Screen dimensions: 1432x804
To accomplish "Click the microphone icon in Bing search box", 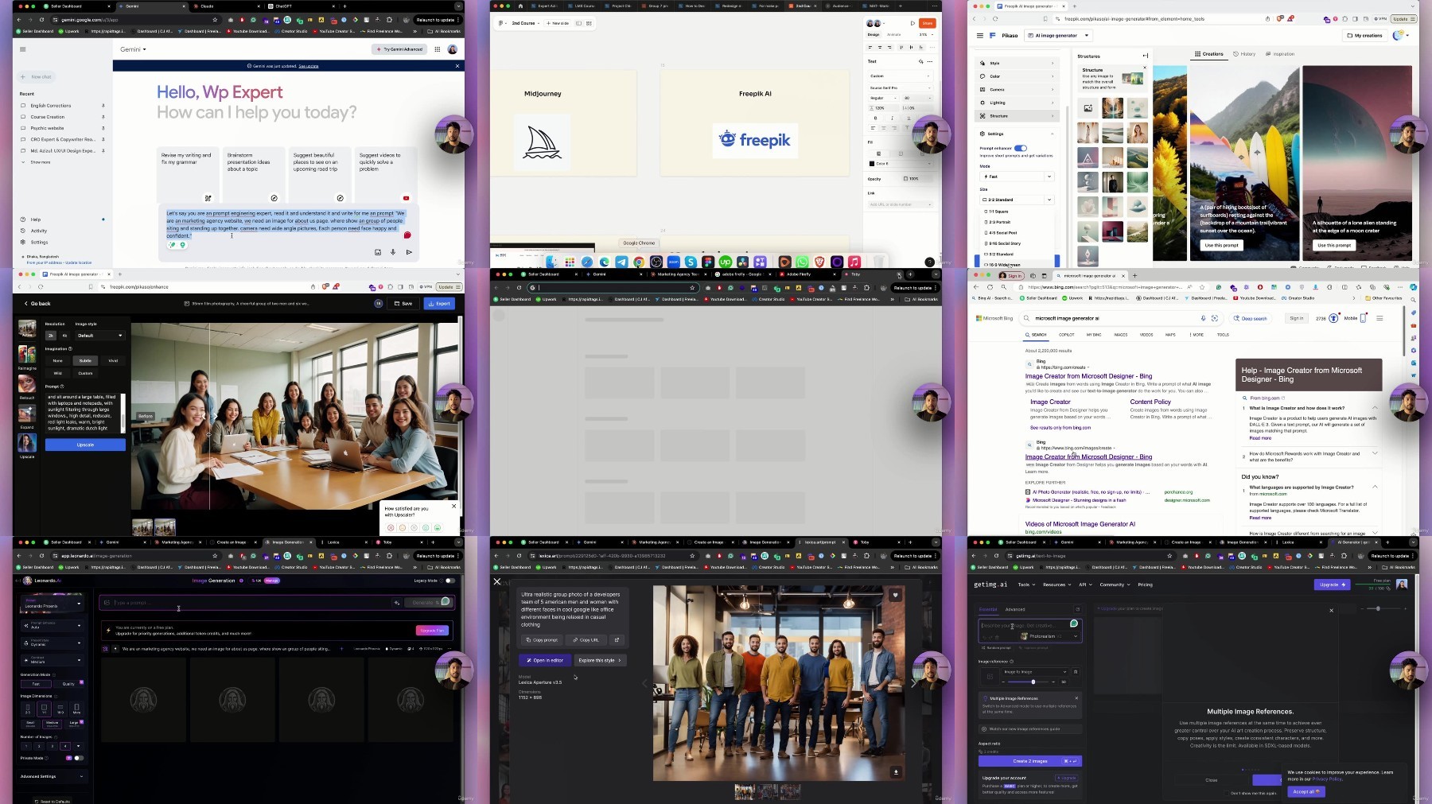I will (x=1203, y=318).
